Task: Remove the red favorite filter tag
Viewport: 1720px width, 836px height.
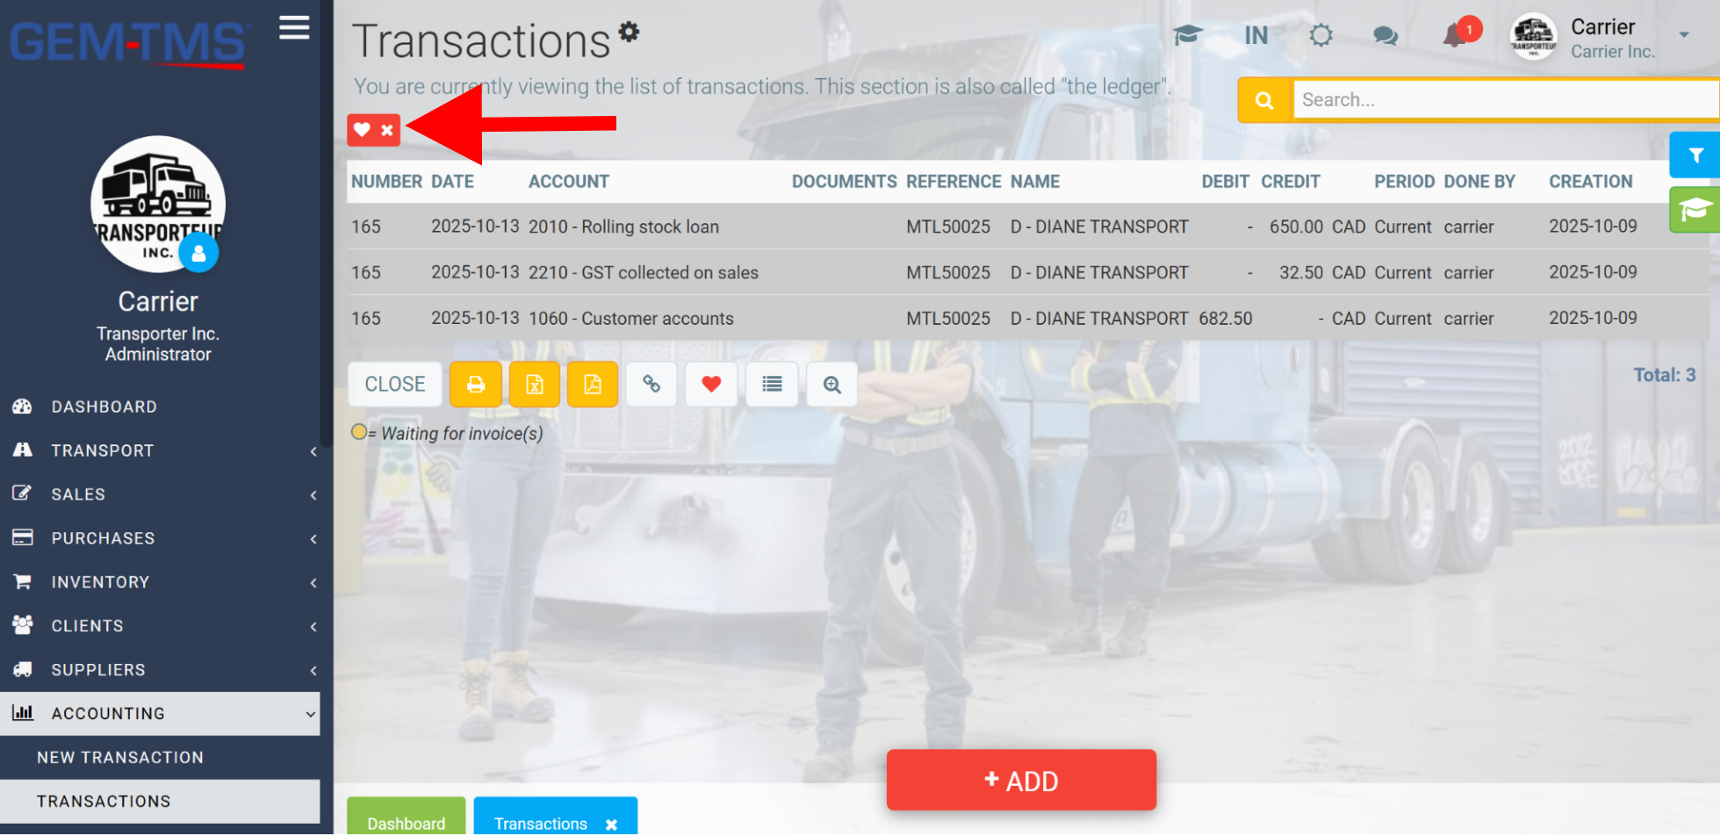Action: [386, 130]
